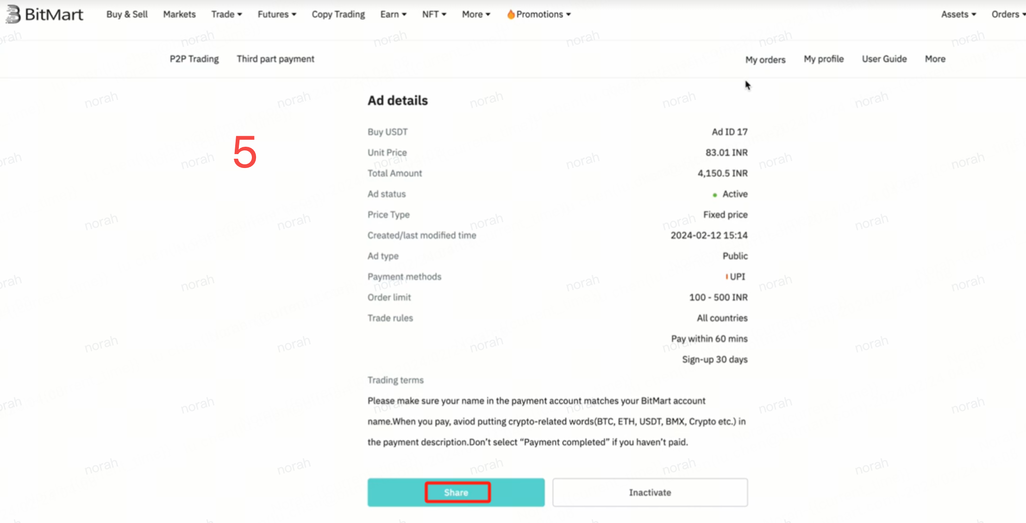
Task: Click the Ad details heading
Action: tap(398, 100)
